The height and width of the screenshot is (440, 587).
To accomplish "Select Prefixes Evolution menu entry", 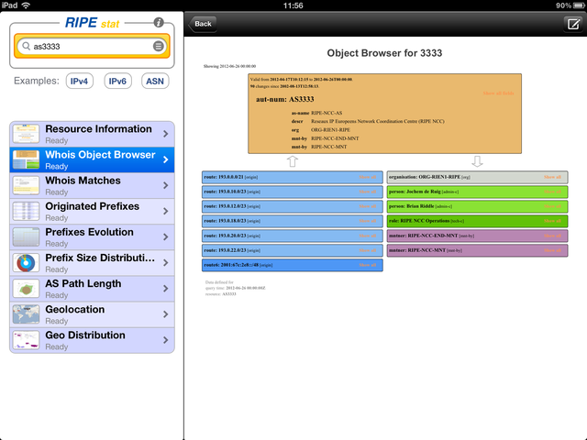I will pyautogui.click(x=92, y=236).
